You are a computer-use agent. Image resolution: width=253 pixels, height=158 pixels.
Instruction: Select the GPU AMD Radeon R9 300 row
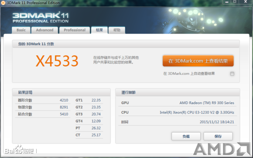tap(178, 103)
